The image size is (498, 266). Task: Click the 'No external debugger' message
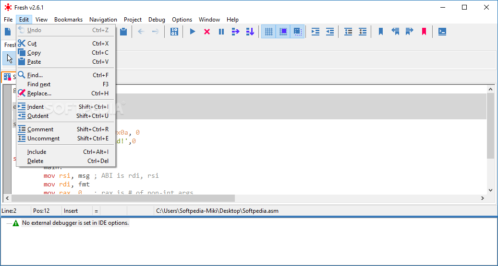pyautogui.click(x=75, y=223)
